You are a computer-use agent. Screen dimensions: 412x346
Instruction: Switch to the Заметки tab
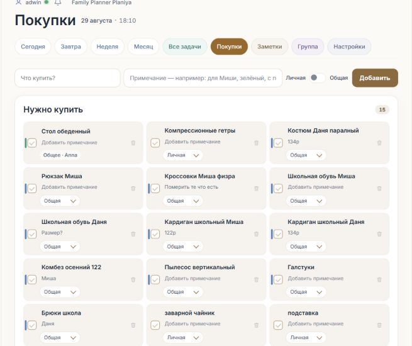tap(270, 47)
